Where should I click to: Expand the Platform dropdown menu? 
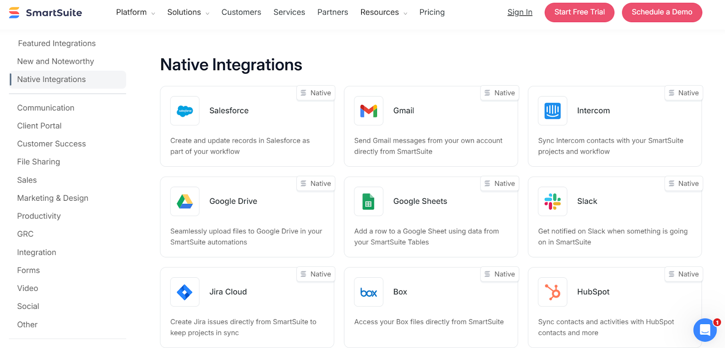point(135,12)
